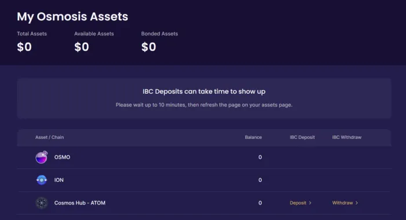Image resolution: width=406 pixels, height=220 pixels.
Task: Click the IBC Deposit column header
Action: [x=302, y=137]
